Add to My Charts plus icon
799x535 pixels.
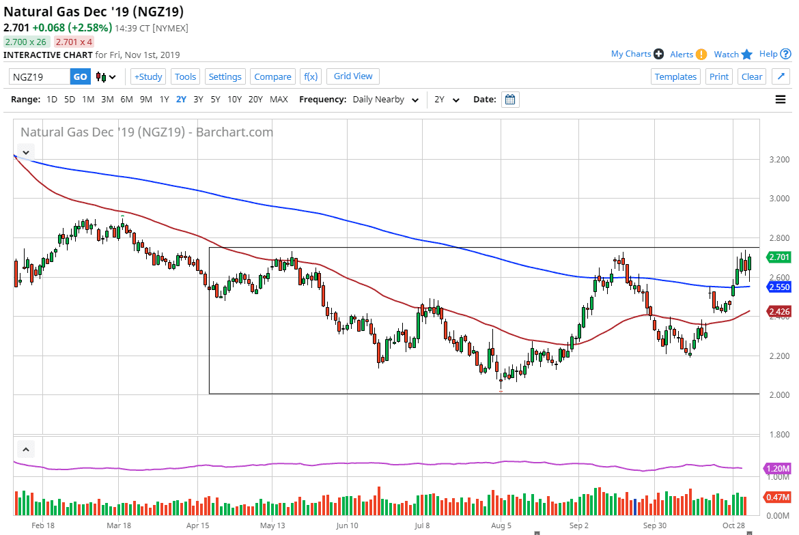(x=658, y=54)
